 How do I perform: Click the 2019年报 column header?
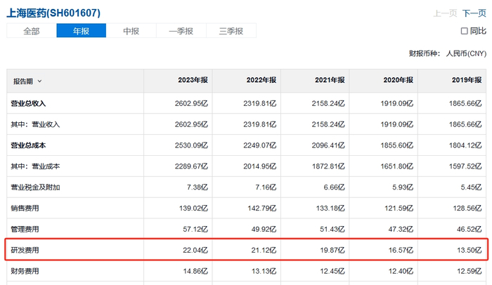pyautogui.click(x=467, y=81)
